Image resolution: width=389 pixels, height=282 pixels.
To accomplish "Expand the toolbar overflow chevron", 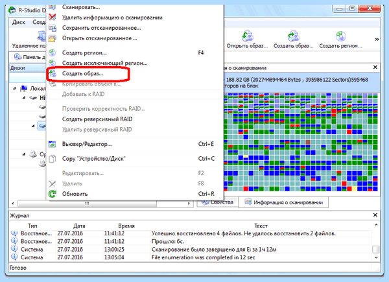I will click(377, 39).
